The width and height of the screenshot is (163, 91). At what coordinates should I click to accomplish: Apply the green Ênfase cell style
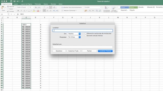coord(133,7)
